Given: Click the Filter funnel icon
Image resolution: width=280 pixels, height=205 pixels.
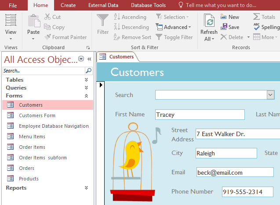Looking at the screenshot, I should 103,21.
